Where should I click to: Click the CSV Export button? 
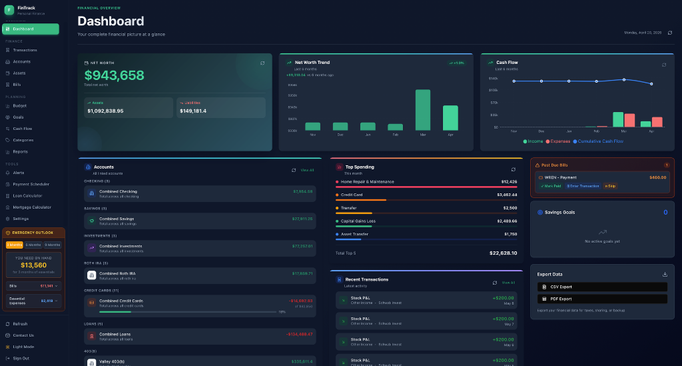click(x=602, y=287)
